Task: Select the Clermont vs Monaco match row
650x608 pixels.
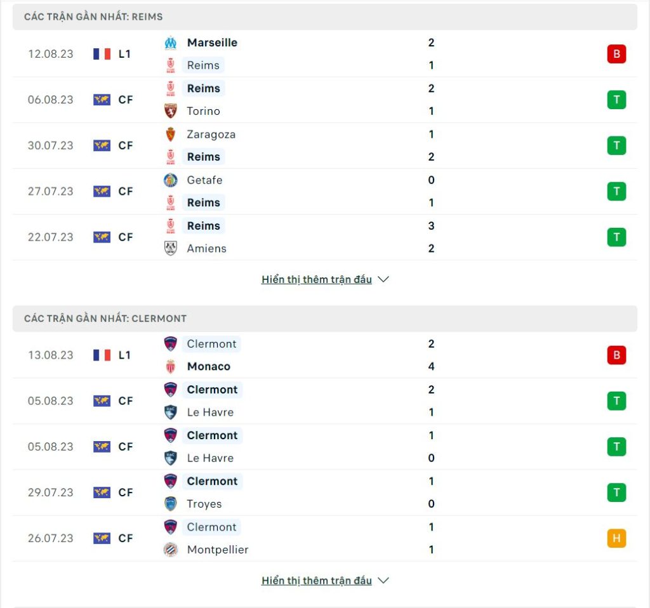Action: 324,355
